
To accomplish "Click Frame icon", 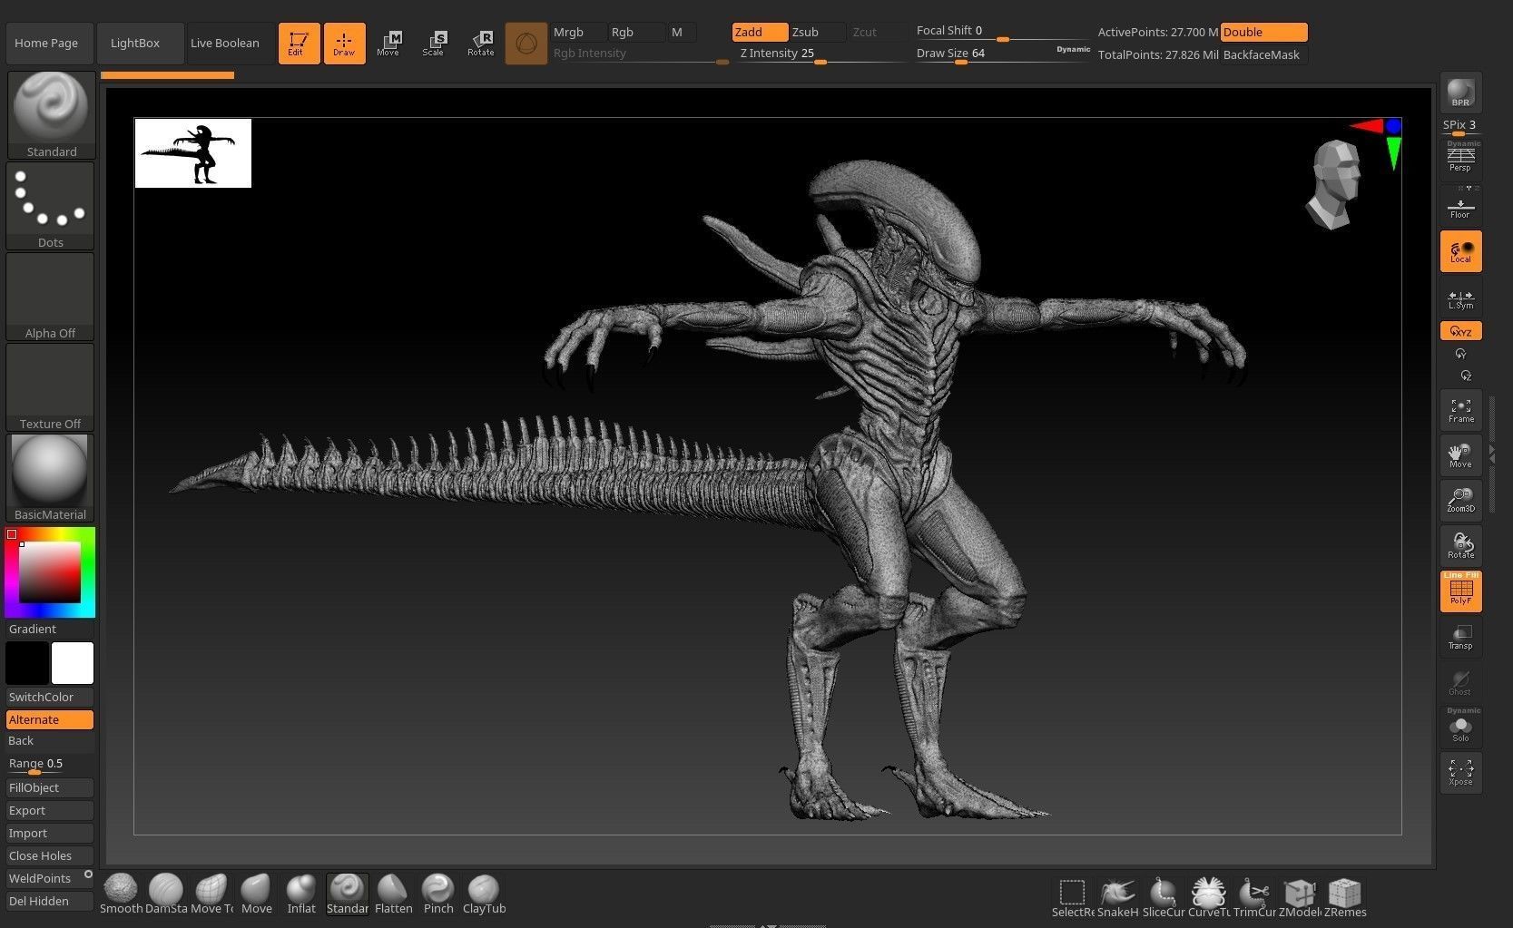I will 1460,410.
